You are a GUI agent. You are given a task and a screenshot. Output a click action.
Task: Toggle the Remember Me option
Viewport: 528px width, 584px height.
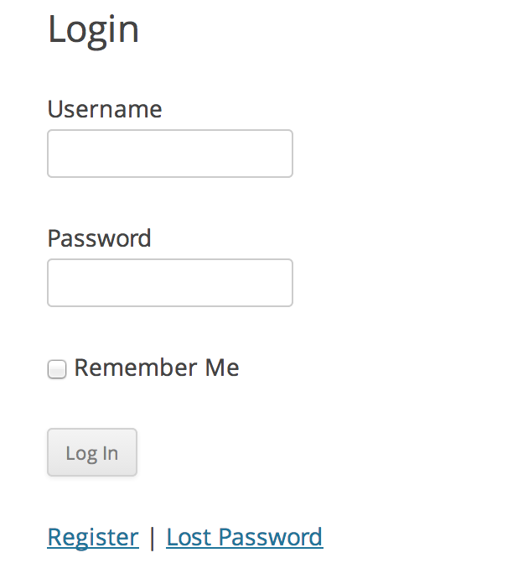pyautogui.click(x=57, y=369)
